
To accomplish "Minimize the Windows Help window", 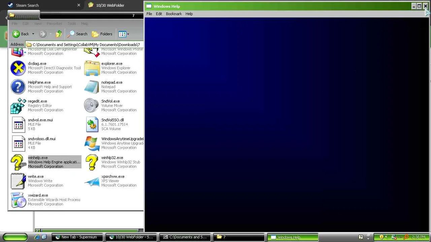I will click(x=413, y=6).
